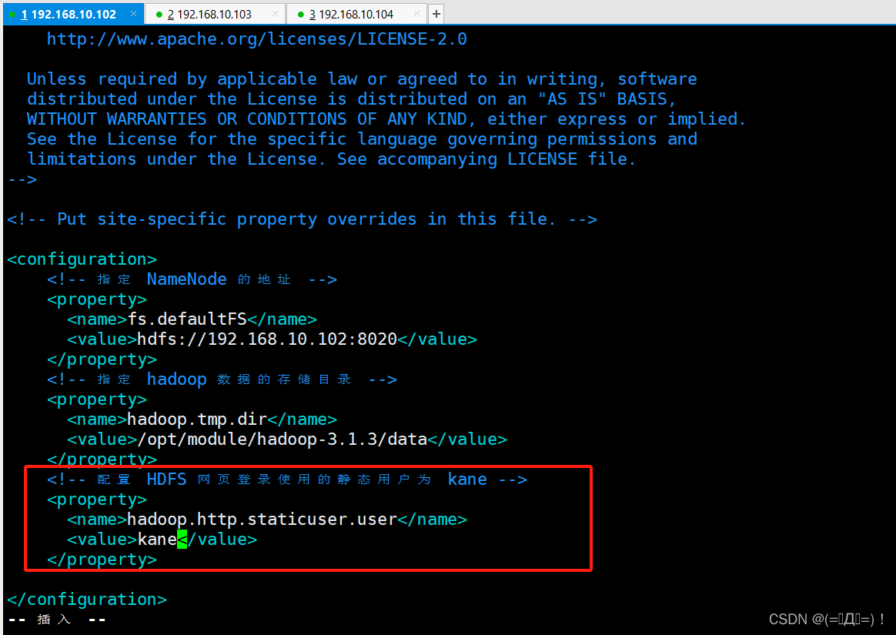Viewport: 896px width, 635px height.
Task: Click the plus icon to open new session
Action: point(436,13)
